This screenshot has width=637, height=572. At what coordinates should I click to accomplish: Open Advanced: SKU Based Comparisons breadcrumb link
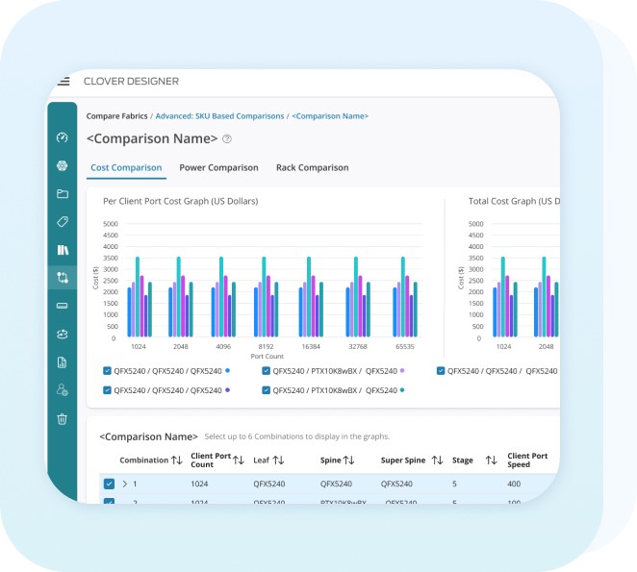pos(219,116)
